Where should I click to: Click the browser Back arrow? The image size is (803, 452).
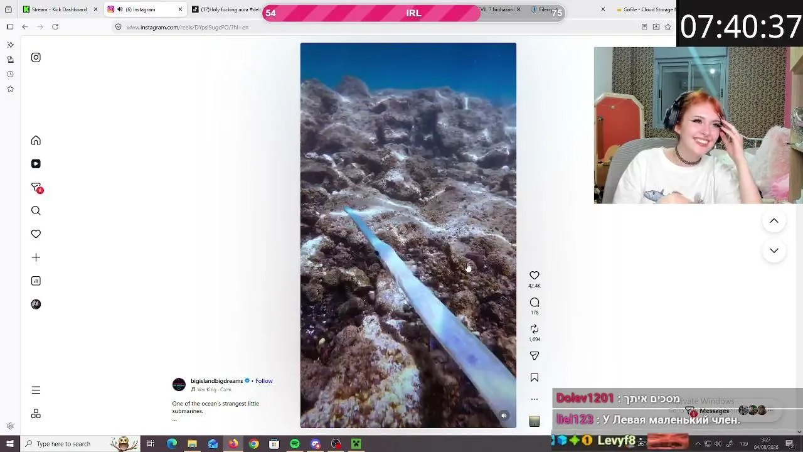(x=25, y=27)
